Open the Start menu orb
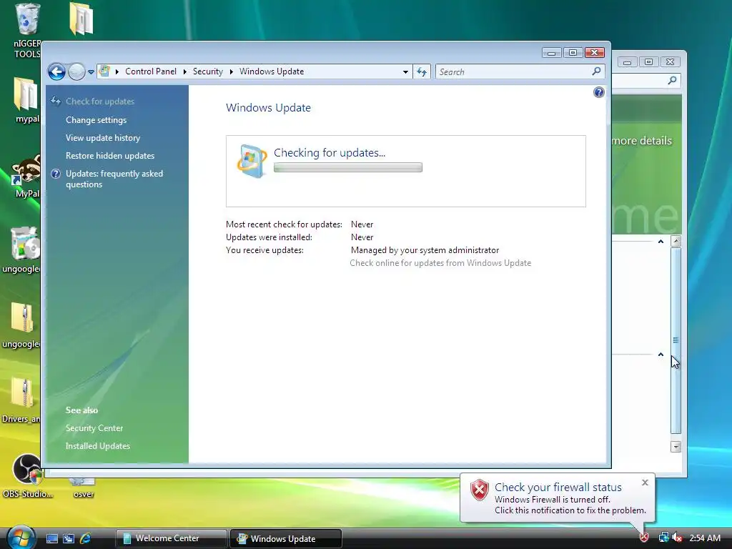Screen dimensions: 732x549 click(21, 538)
